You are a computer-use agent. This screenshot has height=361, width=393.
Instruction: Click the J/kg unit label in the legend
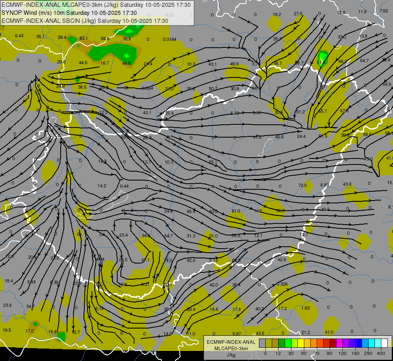(x=231, y=355)
